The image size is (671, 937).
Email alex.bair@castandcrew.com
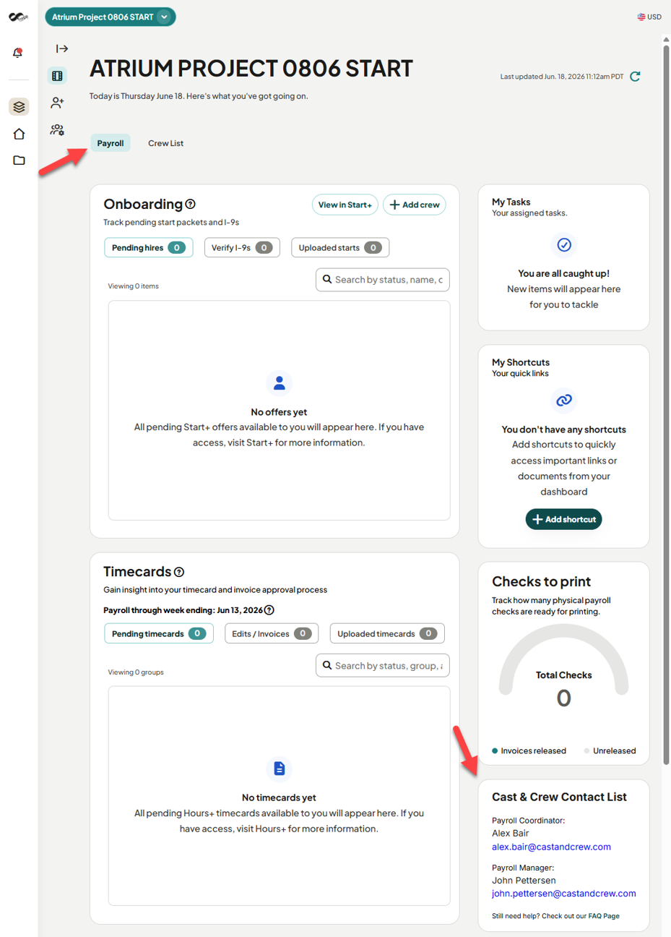[x=551, y=847]
